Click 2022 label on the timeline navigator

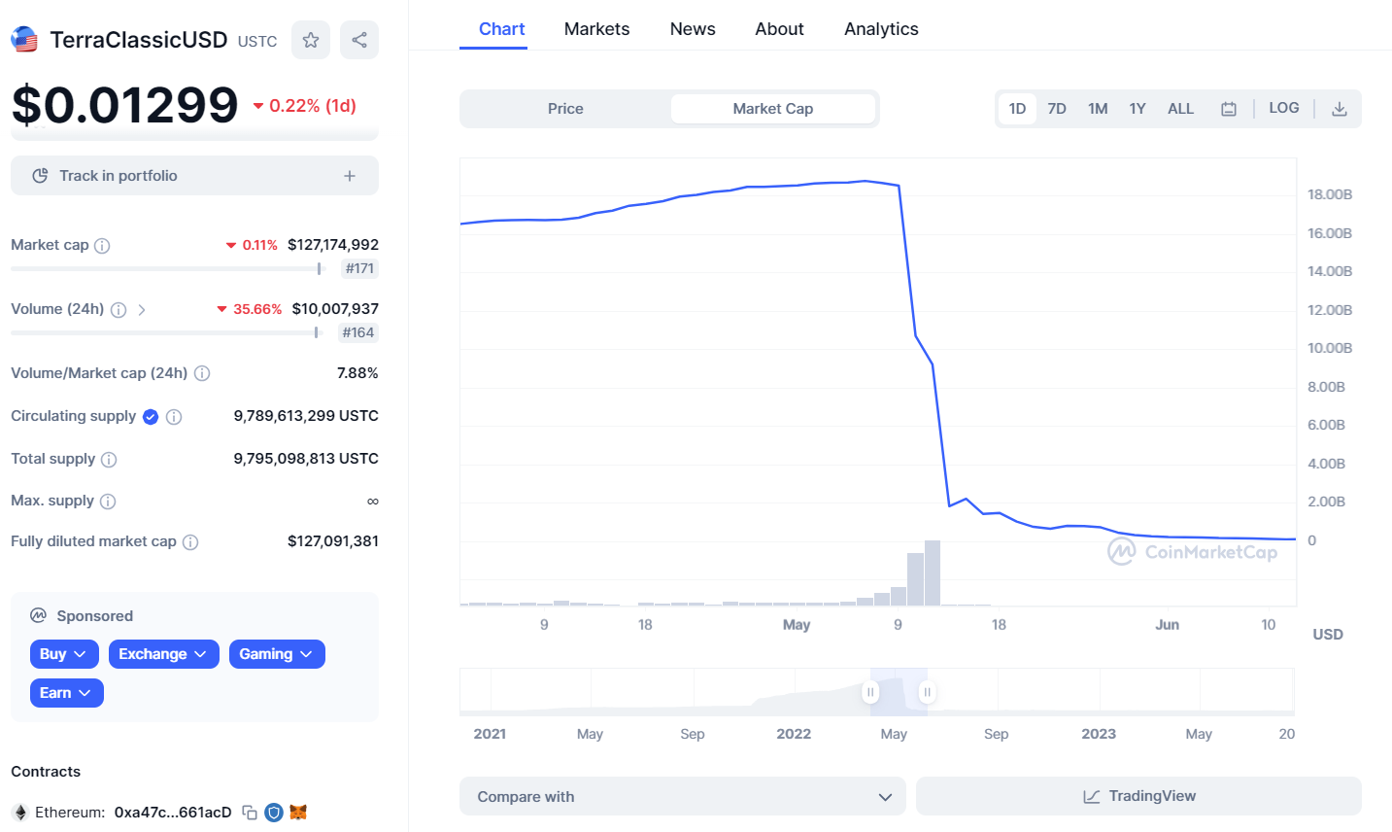[x=794, y=735]
